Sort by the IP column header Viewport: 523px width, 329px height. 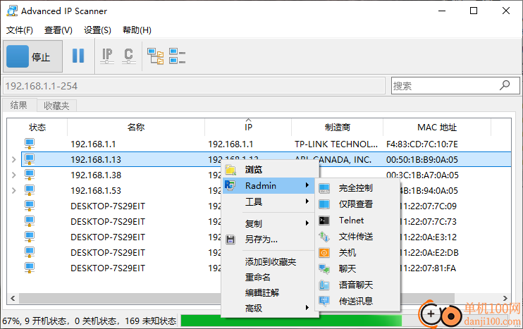coord(248,128)
